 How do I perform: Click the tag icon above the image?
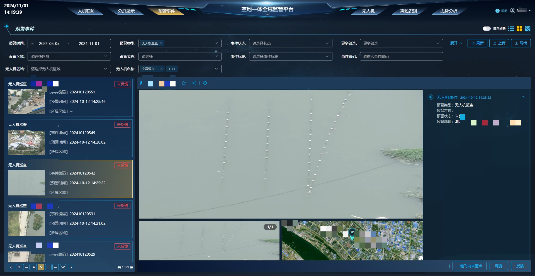pos(205,83)
